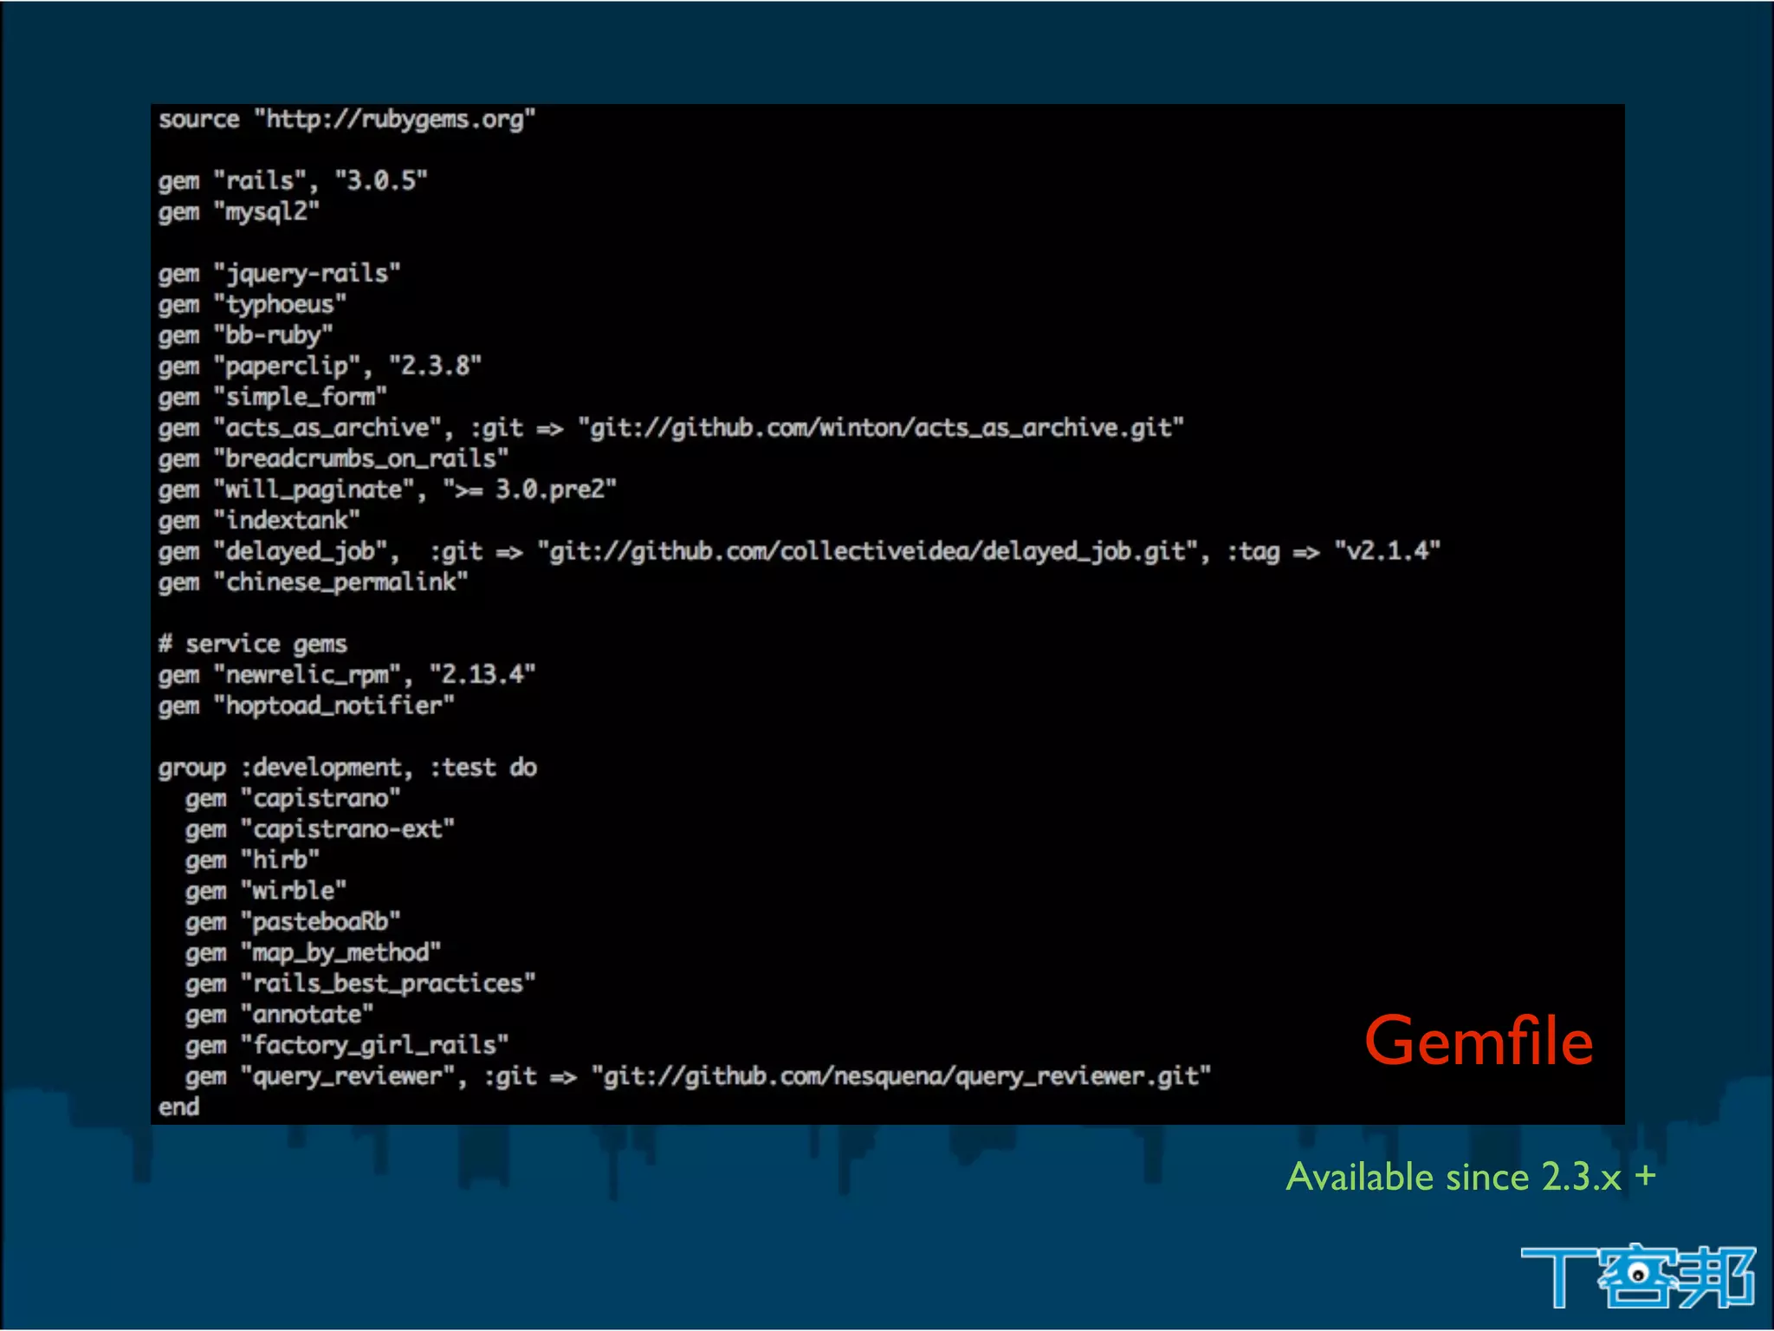This screenshot has height=1331, width=1774.
Task: Select the gem "indextank" line
Action: click(259, 521)
